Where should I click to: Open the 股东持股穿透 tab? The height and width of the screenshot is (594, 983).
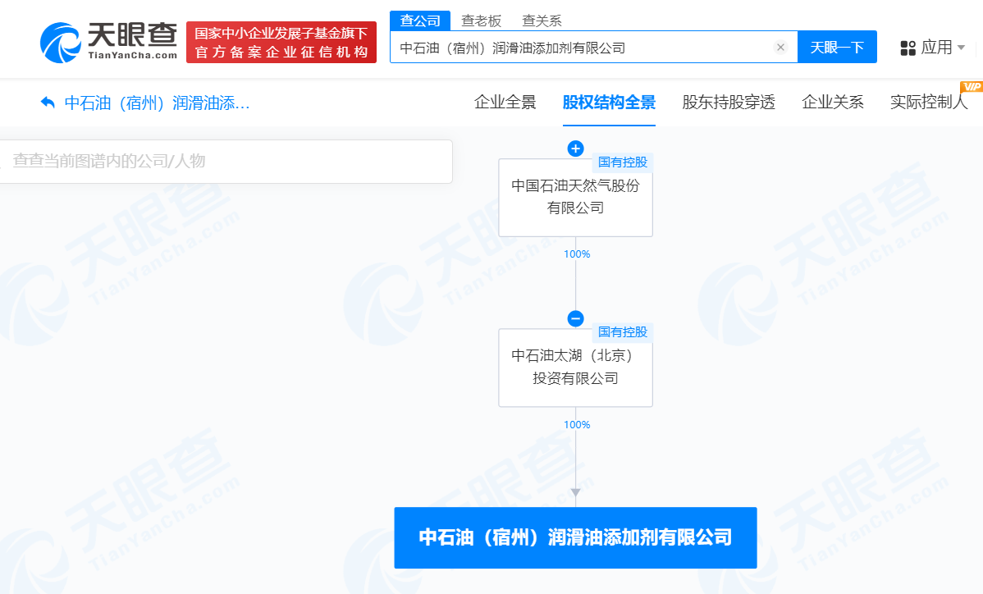729,102
